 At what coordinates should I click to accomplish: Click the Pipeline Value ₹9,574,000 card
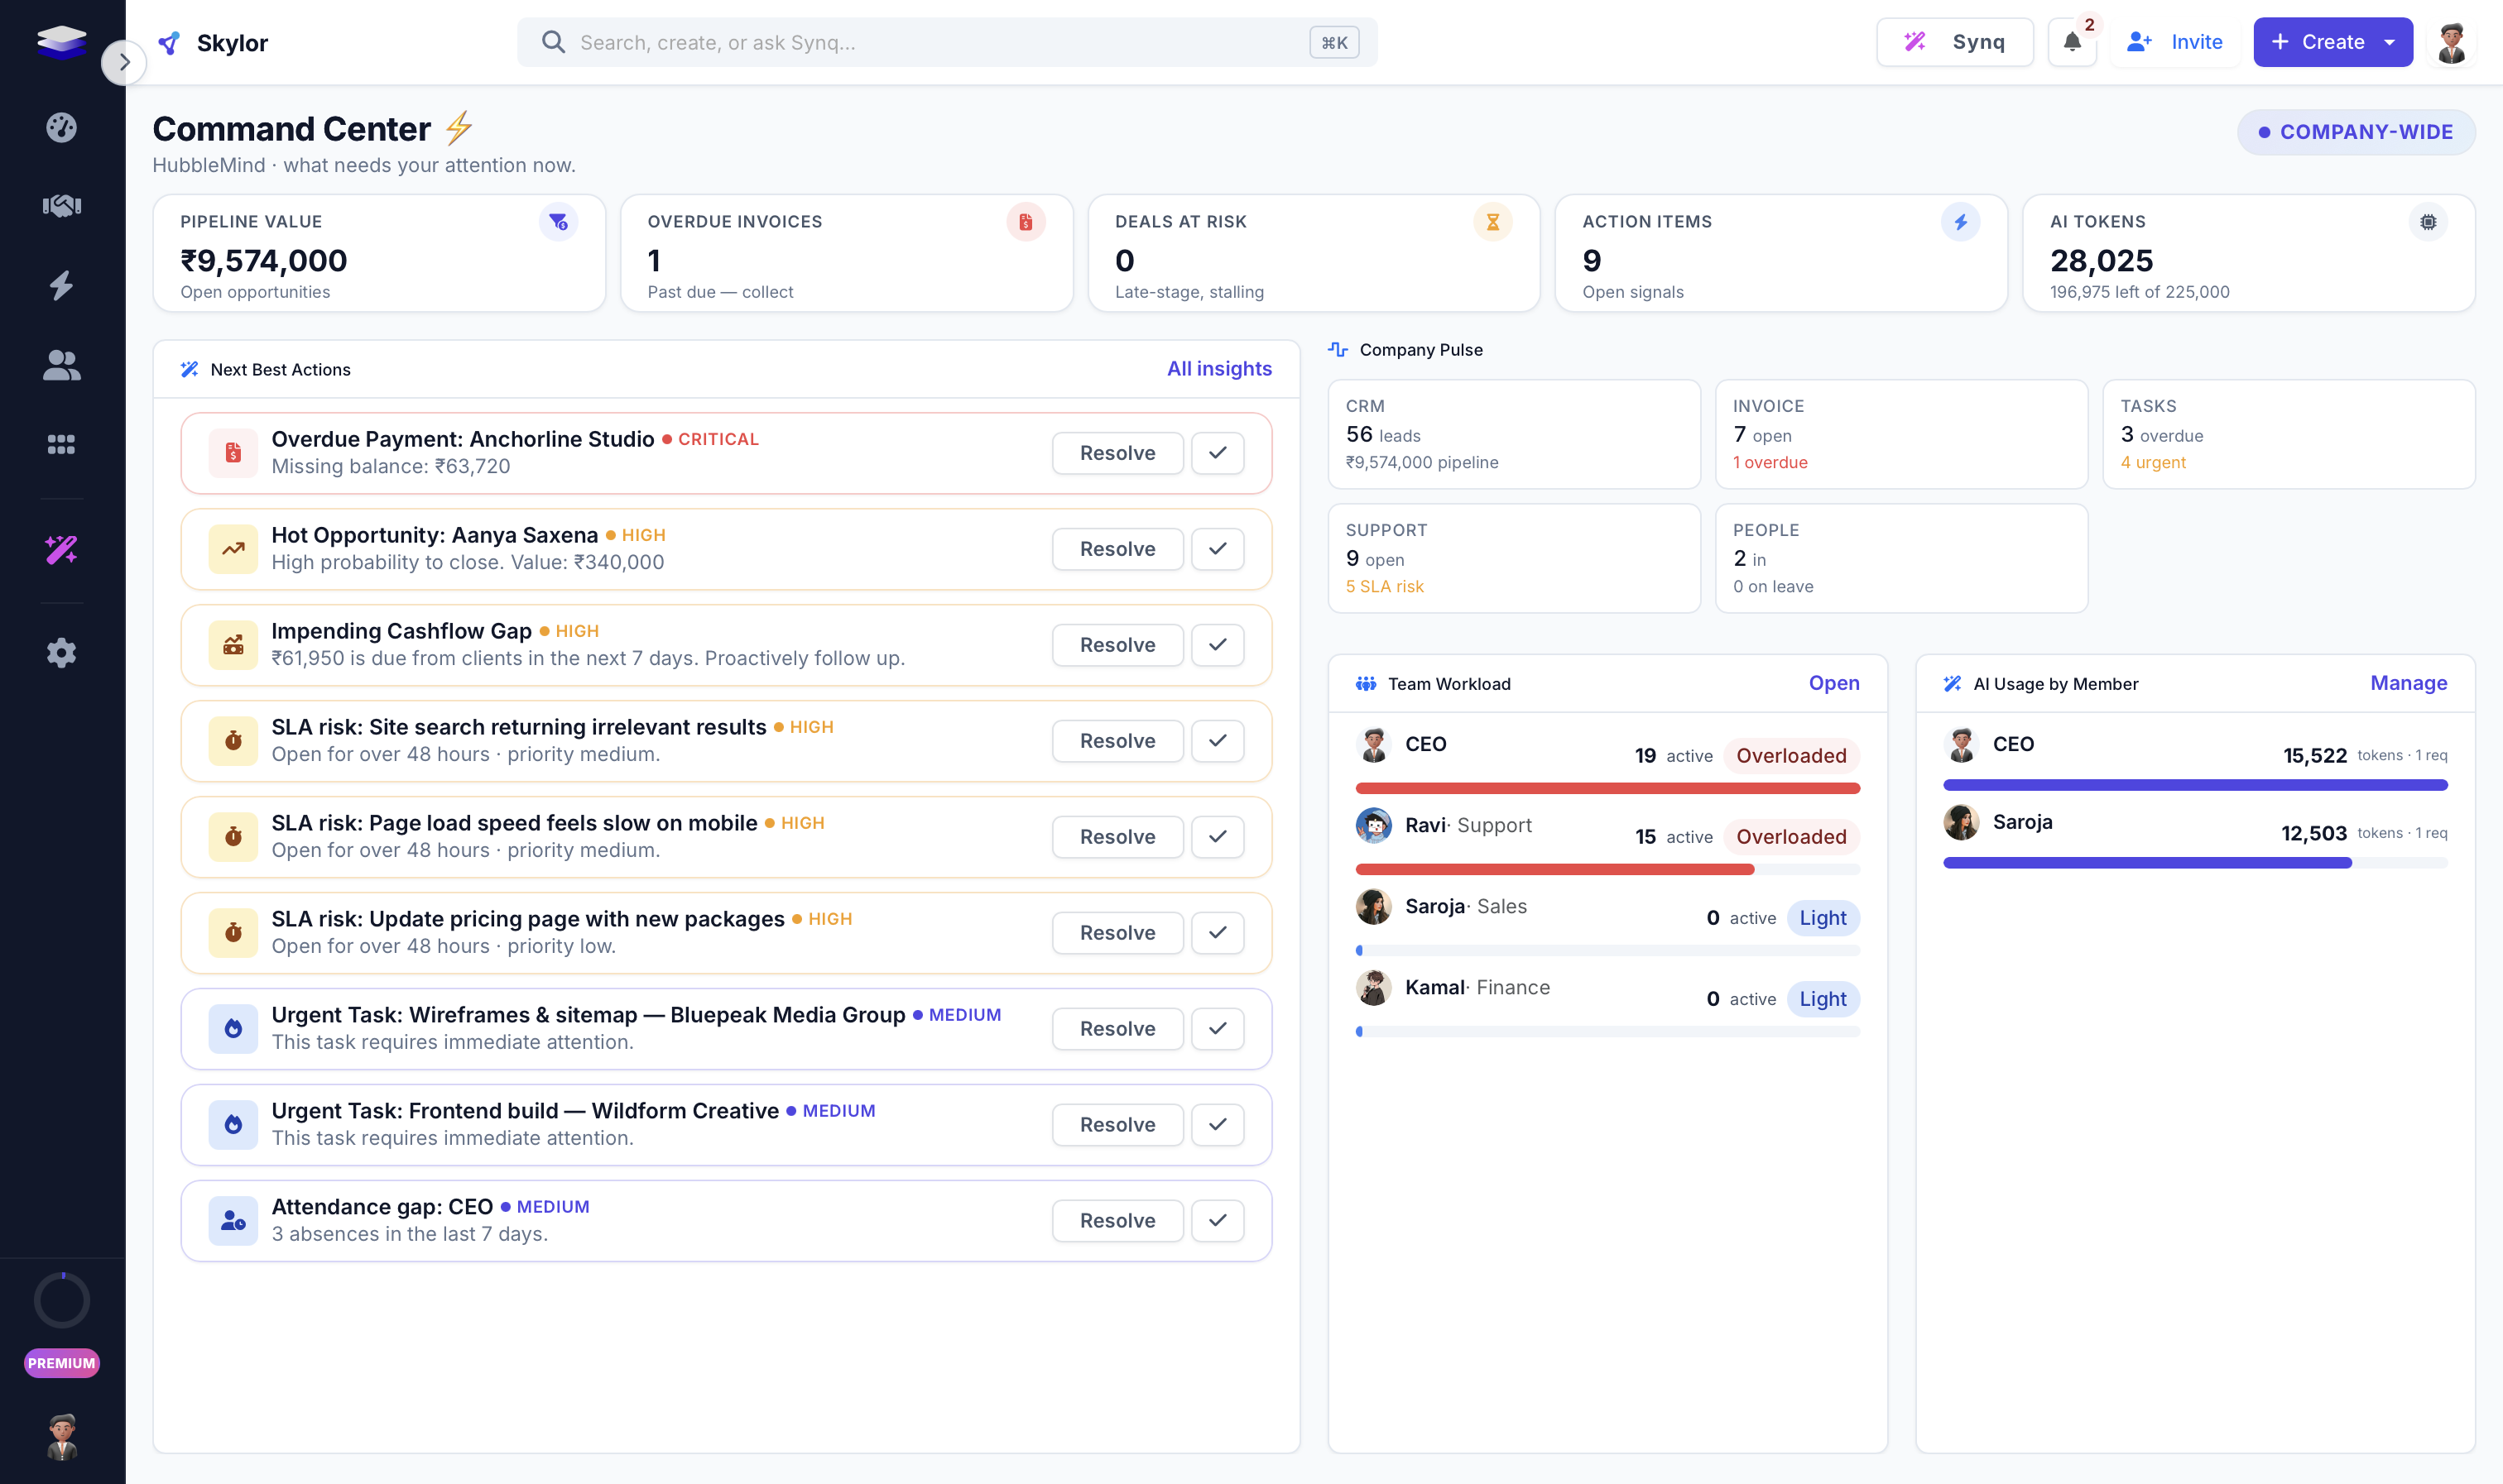pyautogui.click(x=379, y=253)
